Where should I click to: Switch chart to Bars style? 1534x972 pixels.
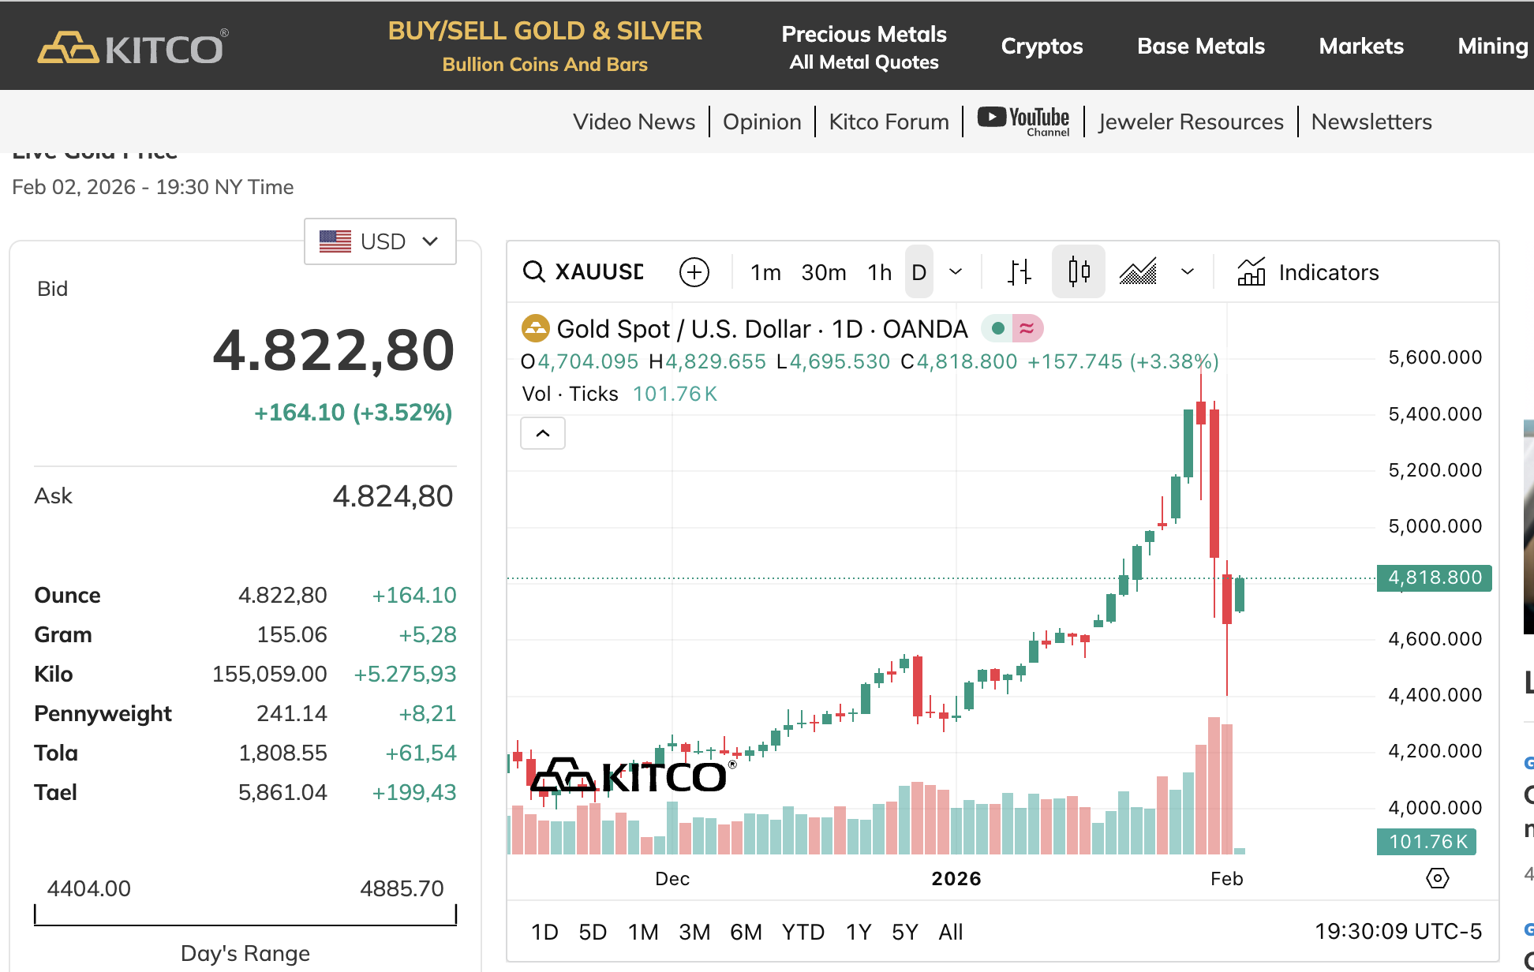point(1020,272)
